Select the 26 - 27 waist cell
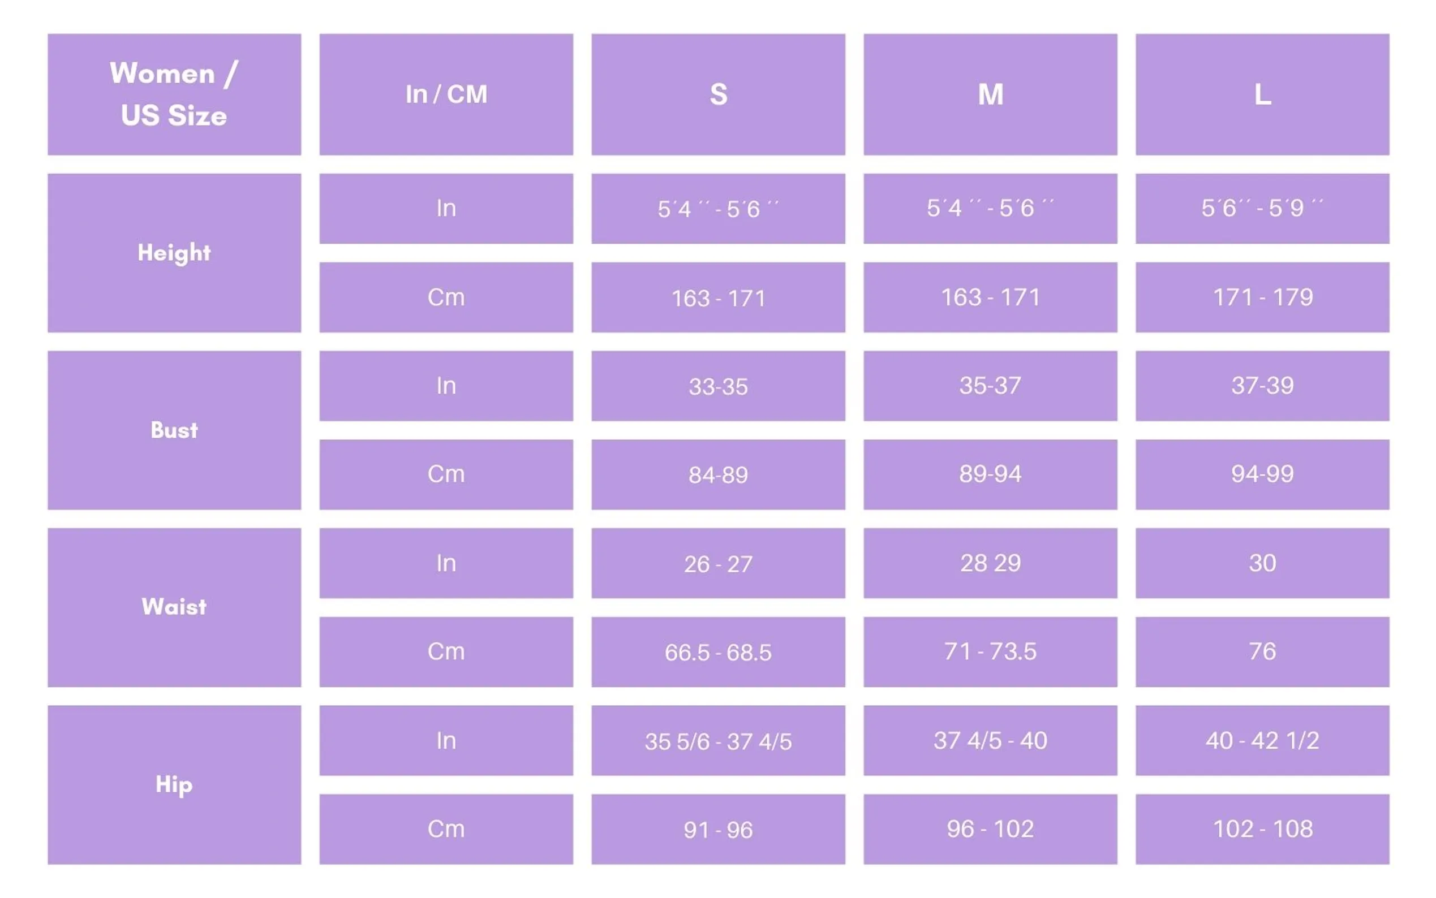Screen dimensions: 1436x898 coord(719,563)
